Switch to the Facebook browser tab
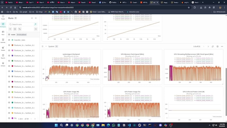This screenshot has width=227, height=128. point(103,2)
